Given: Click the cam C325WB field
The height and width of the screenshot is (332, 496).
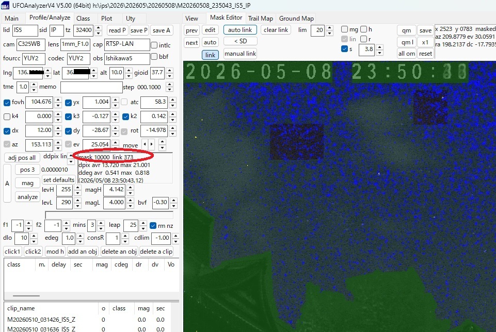Looking at the screenshot, I should click(x=31, y=44).
